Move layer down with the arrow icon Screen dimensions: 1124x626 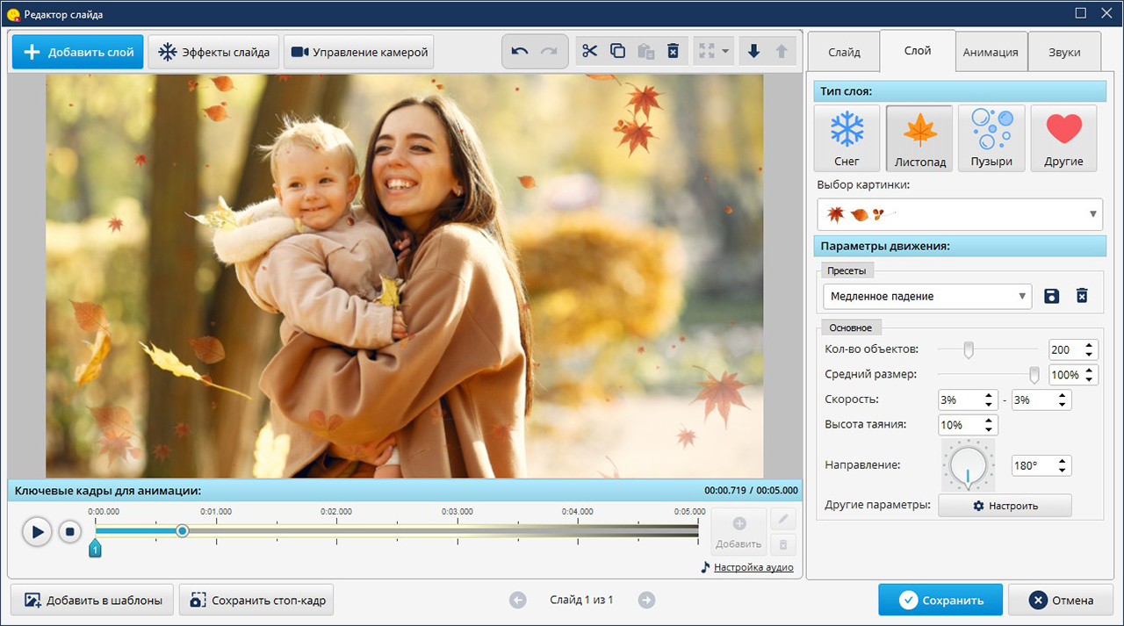click(753, 51)
